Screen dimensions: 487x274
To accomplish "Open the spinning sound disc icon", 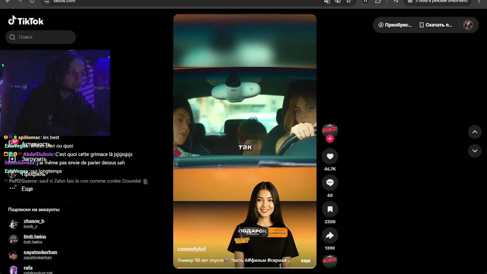I will click(330, 261).
